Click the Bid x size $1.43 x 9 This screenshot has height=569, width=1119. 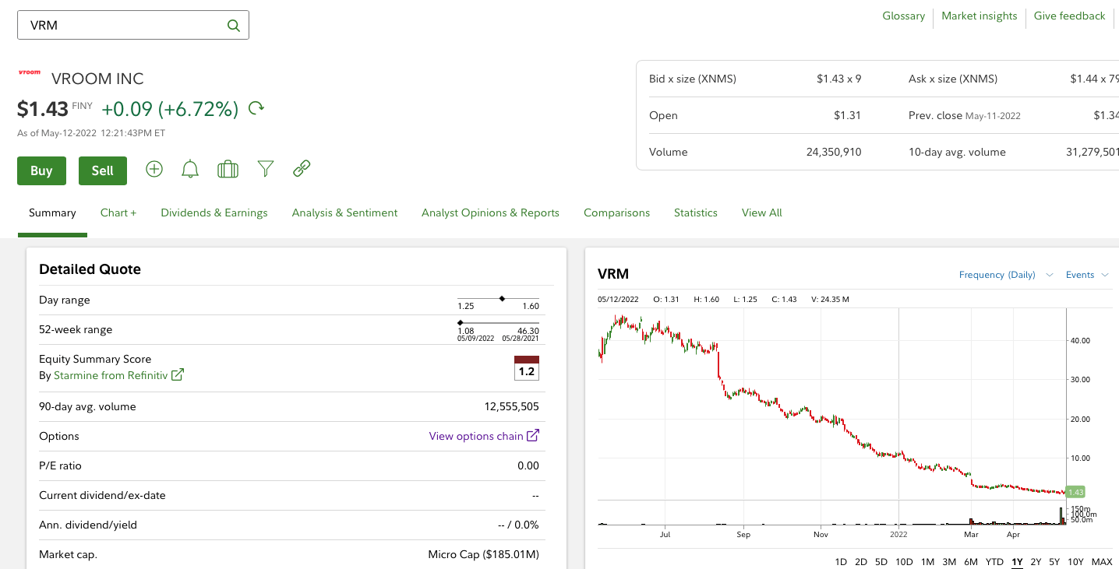pos(838,79)
